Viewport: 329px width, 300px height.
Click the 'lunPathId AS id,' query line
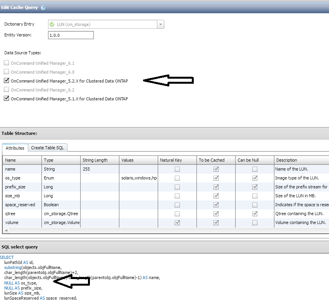click(x=19, y=262)
